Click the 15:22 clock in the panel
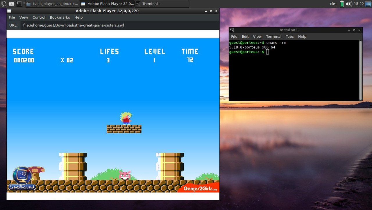 pyautogui.click(x=359, y=4)
